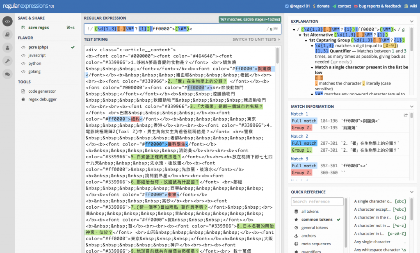The image size is (420, 253).
Task: Click the Twitter icon beside @regex101
Action: click(x=287, y=6)
